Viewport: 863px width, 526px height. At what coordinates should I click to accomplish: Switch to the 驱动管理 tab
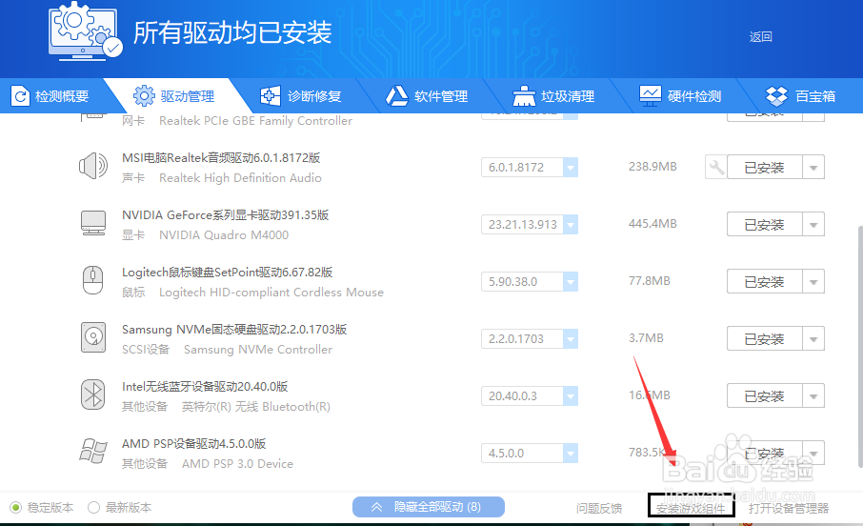pyautogui.click(x=174, y=96)
